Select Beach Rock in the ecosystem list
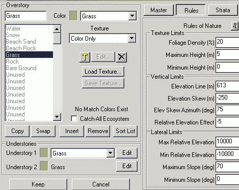Image resolution: width=239 pixels, height=190 pixels. [29, 48]
